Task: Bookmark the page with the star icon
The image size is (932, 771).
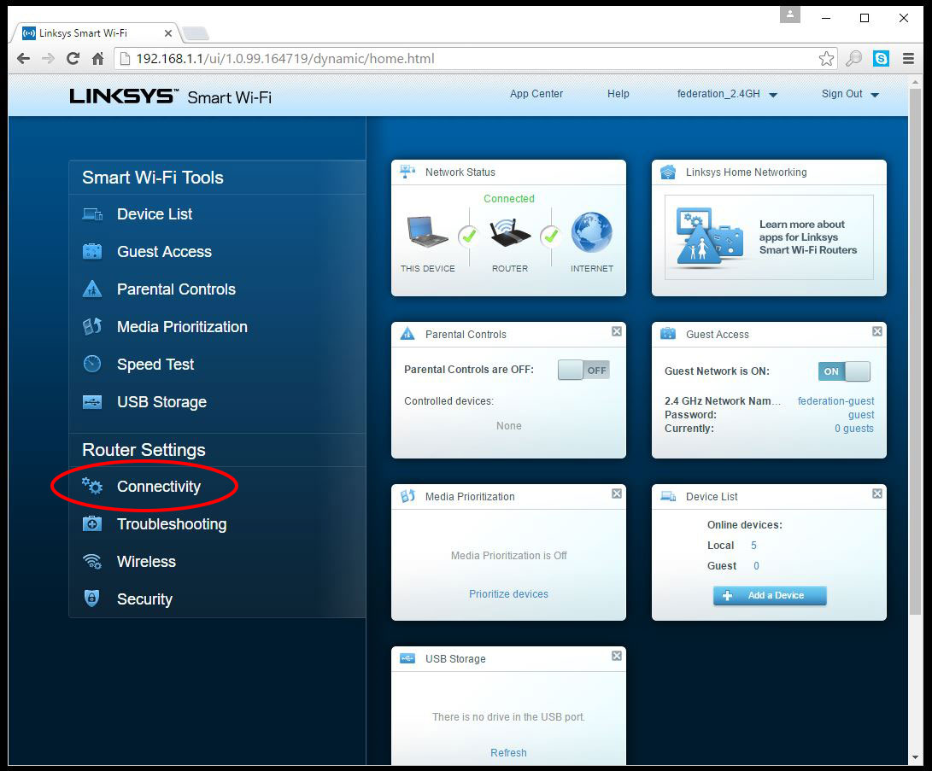Action: pos(826,58)
